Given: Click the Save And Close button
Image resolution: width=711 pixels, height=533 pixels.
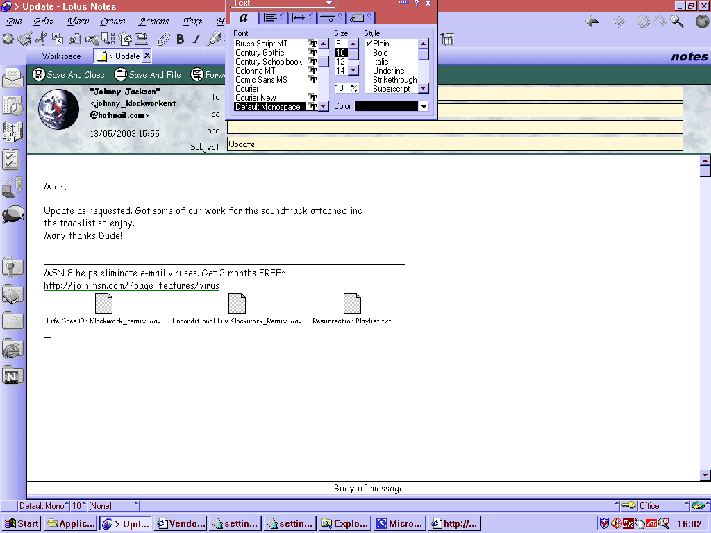Looking at the screenshot, I should (69, 74).
